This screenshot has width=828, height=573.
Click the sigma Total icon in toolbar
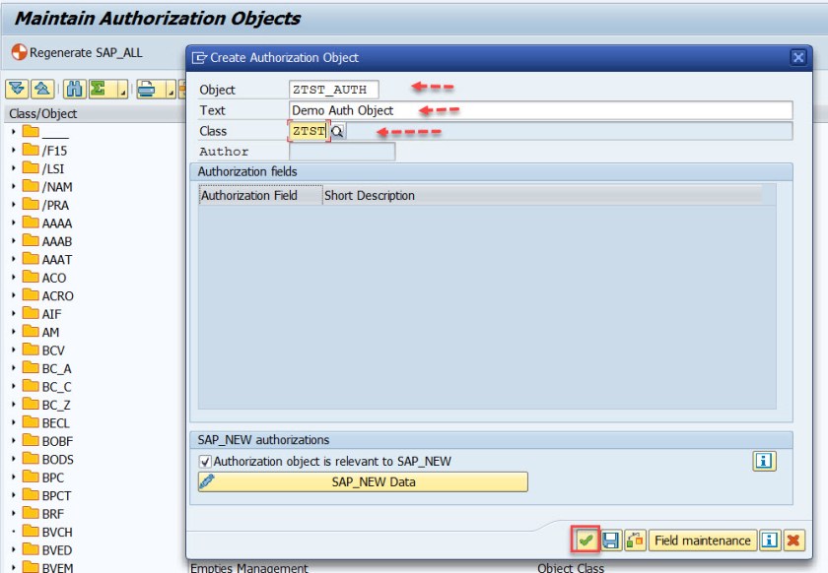tap(99, 89)
